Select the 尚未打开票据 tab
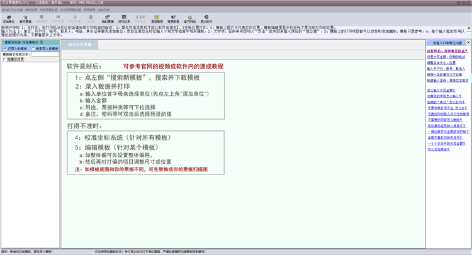Image resolution: width=472 pixels, height=255 pixels. point(80,45)
